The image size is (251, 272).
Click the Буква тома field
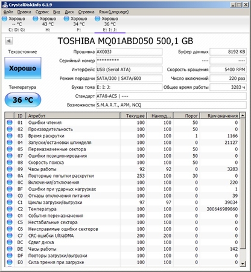(x=129, y=87)
